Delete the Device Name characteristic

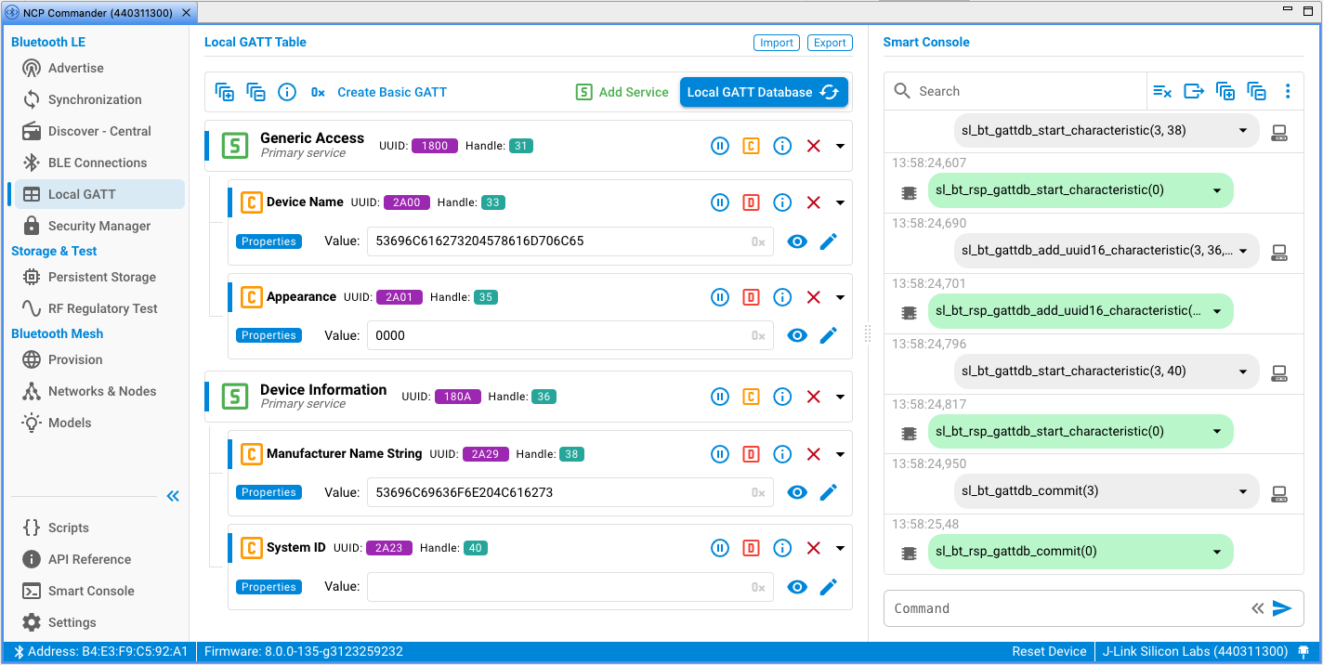pyautogui.click(x=814, y=202)
